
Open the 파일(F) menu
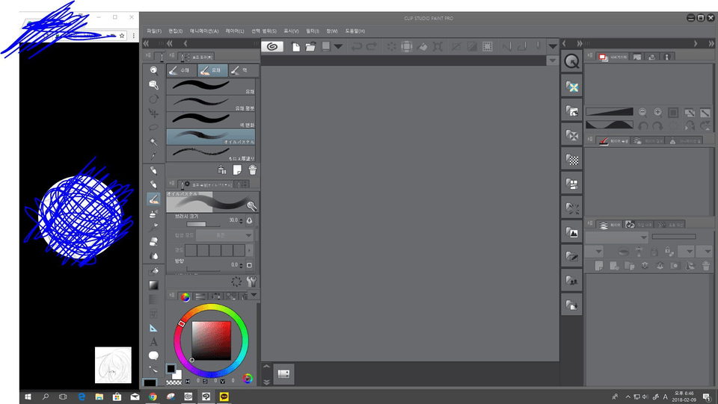click(x=155, y=31)
